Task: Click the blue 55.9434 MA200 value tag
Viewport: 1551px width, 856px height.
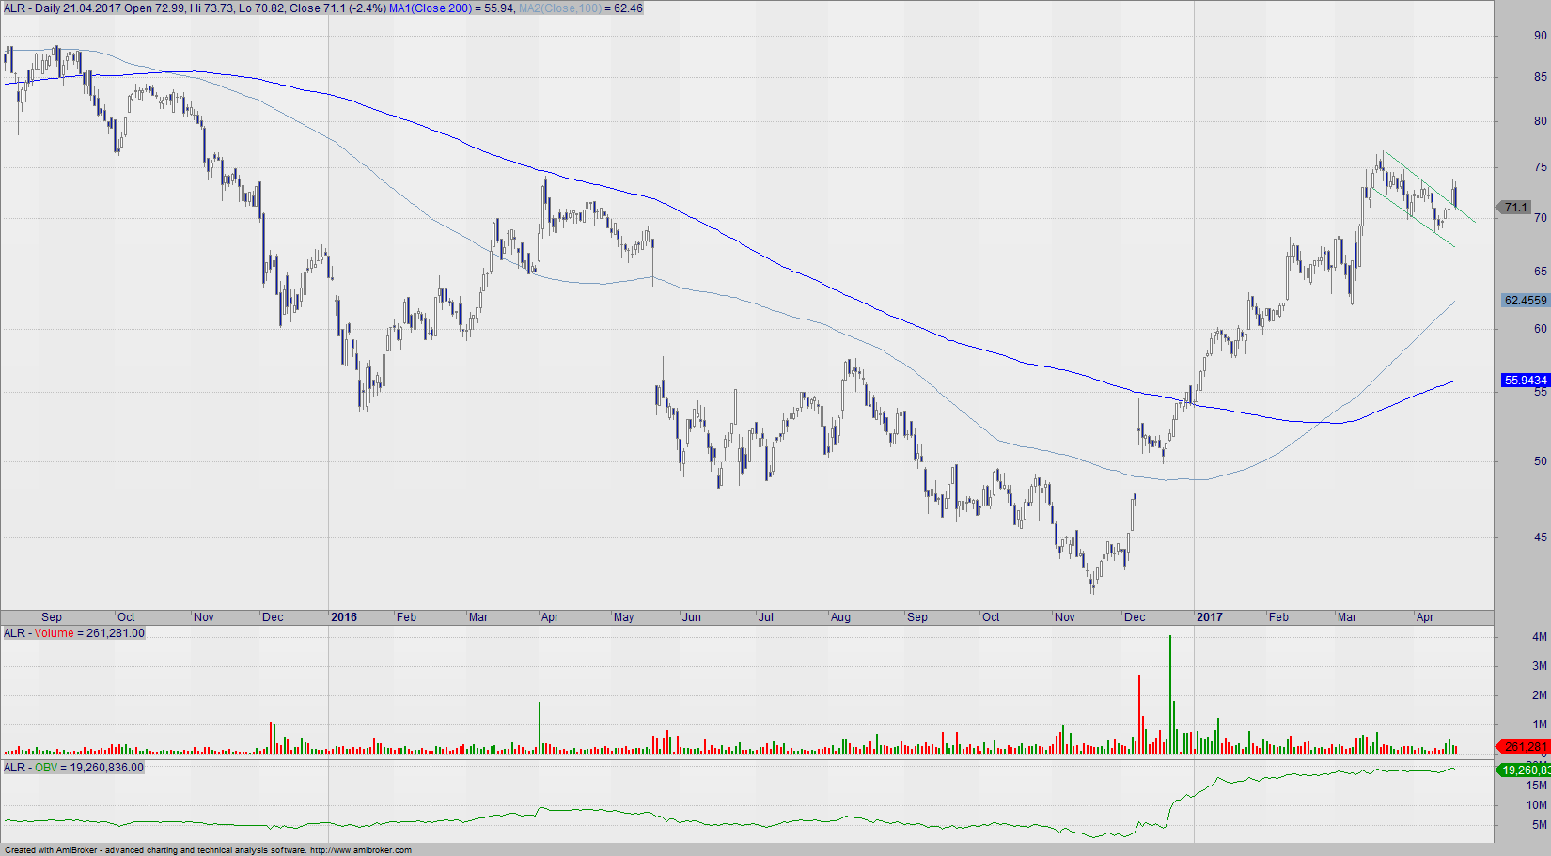Action: tap(1524, 381)
